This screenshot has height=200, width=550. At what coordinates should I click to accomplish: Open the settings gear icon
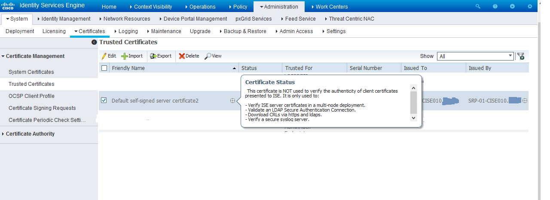[x=529, y=6]
